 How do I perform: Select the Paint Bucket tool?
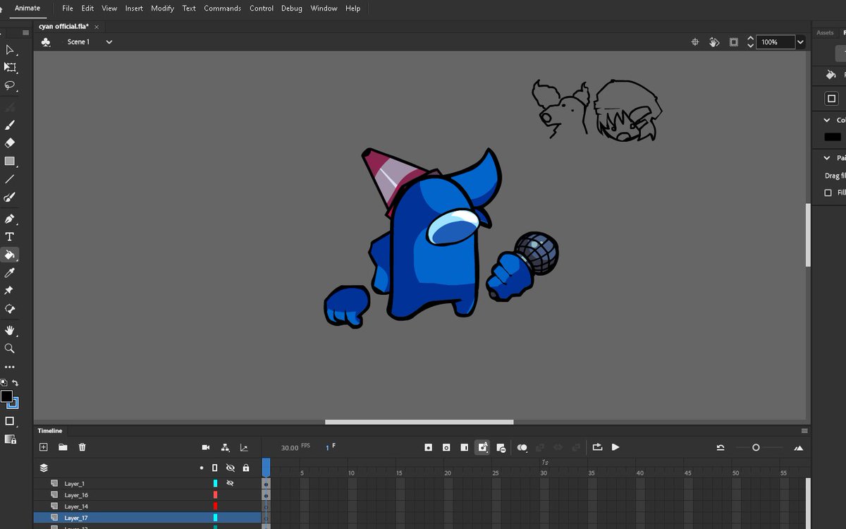10,255
